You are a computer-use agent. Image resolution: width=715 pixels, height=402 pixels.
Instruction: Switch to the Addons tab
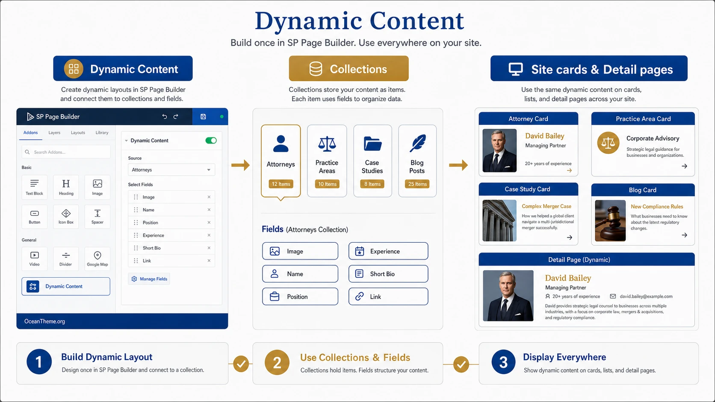click(30, 132)
